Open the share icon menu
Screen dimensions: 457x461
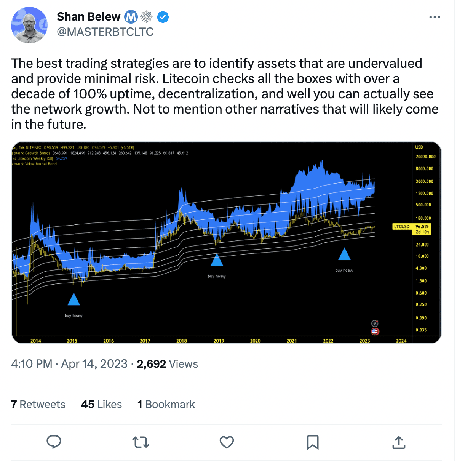click(x=399, y=442)
